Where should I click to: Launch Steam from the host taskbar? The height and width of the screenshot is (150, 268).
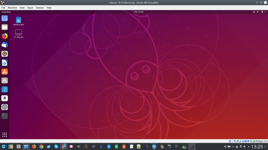(49, 146)
